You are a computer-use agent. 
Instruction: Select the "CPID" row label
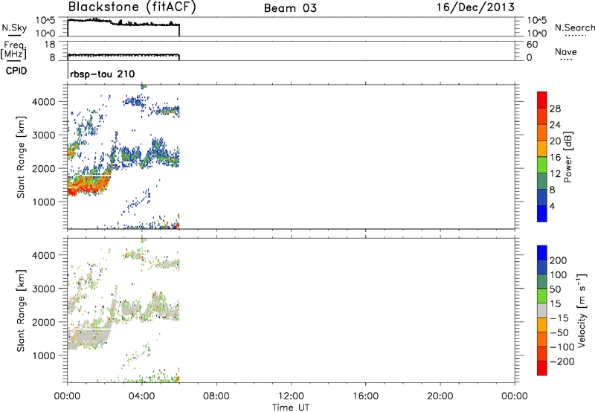(16, 71)
